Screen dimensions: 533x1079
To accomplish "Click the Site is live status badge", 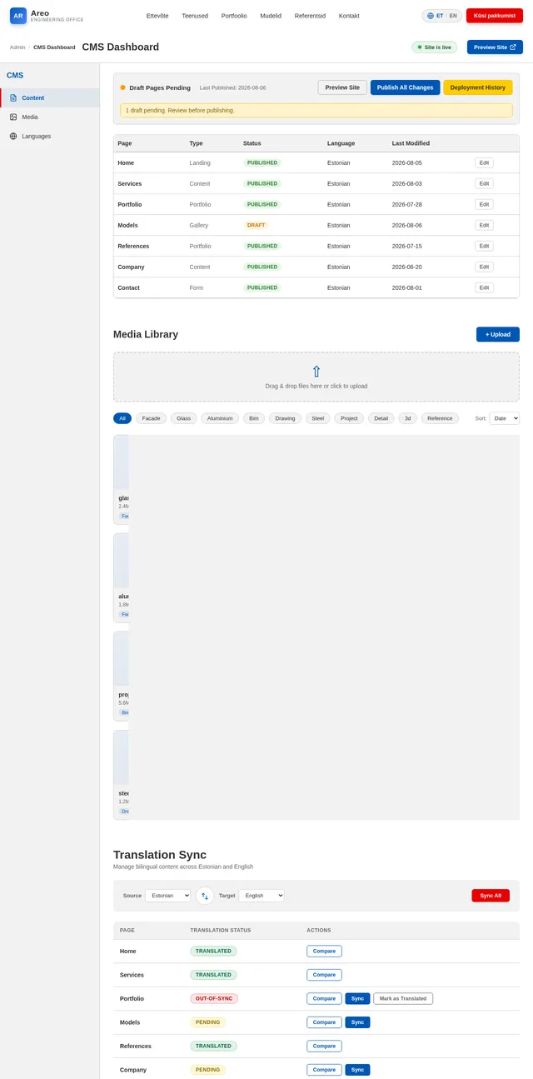I will [x=434, y=47].
